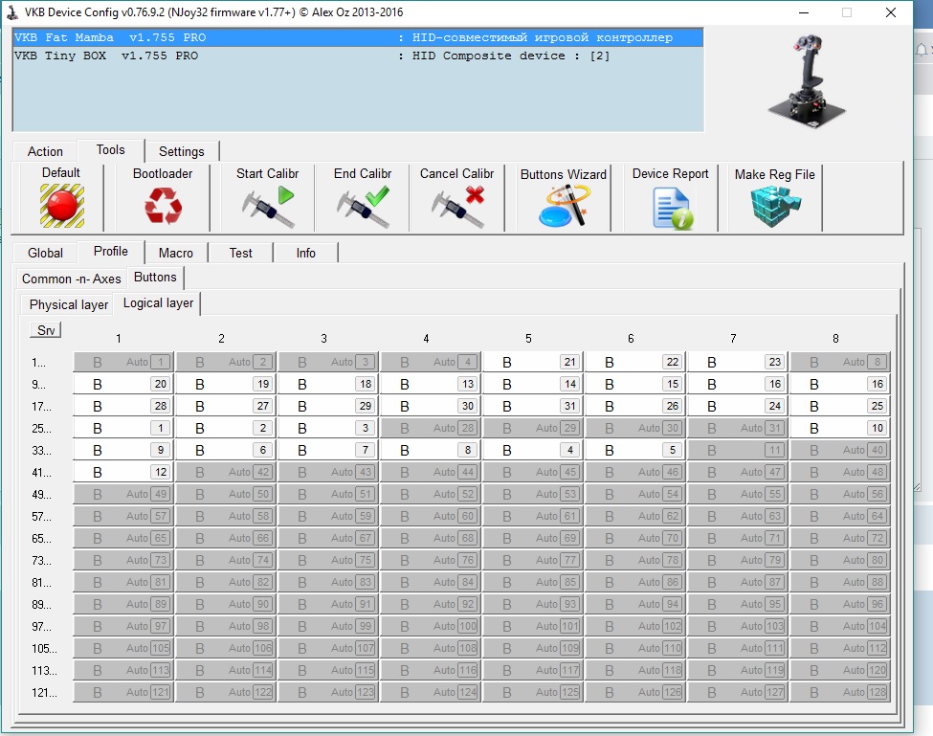Screen dimensions: 933x736
Task: Open the Buttons Wizard tool
Action: pos(563,205)
